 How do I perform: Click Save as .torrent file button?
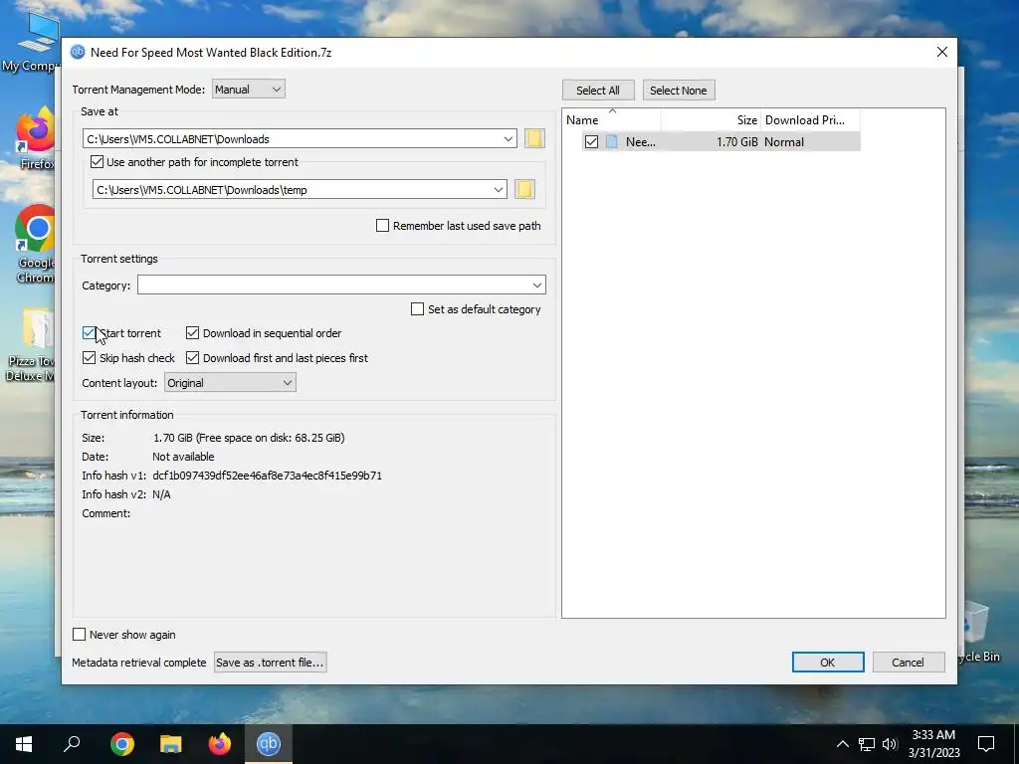270,663
